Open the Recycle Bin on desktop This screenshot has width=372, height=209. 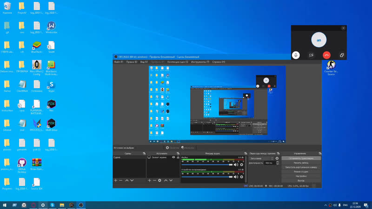7,8
